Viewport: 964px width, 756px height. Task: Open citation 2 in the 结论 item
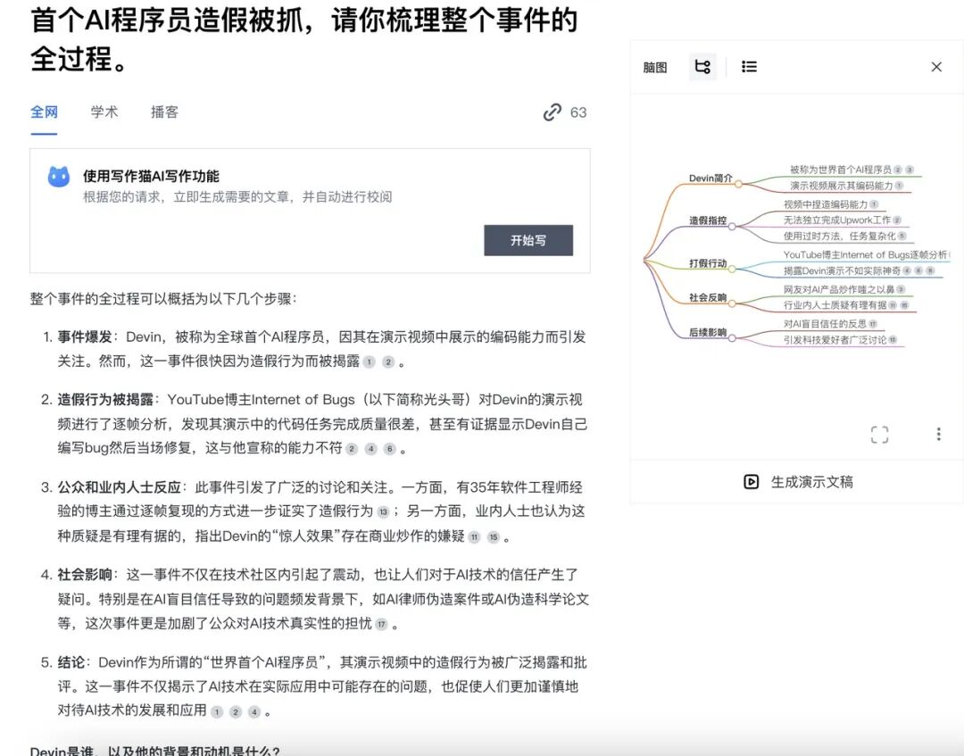coord(236,711)
